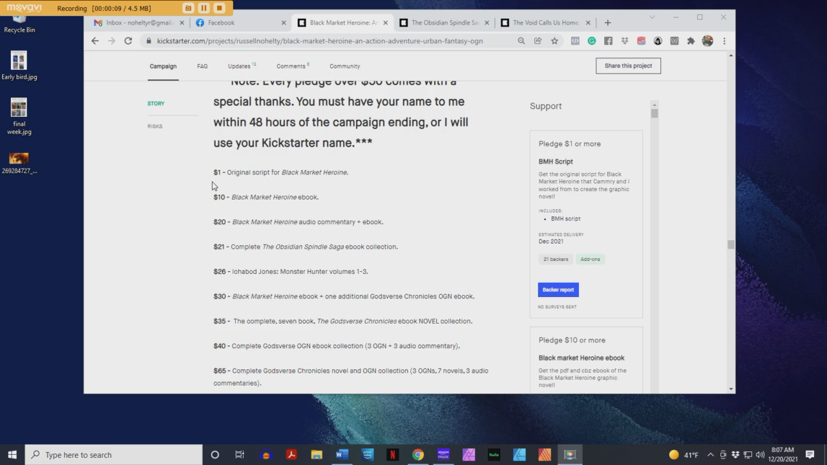
Task: Open Chrome tab search dropdown arrow
Action: 653,17
